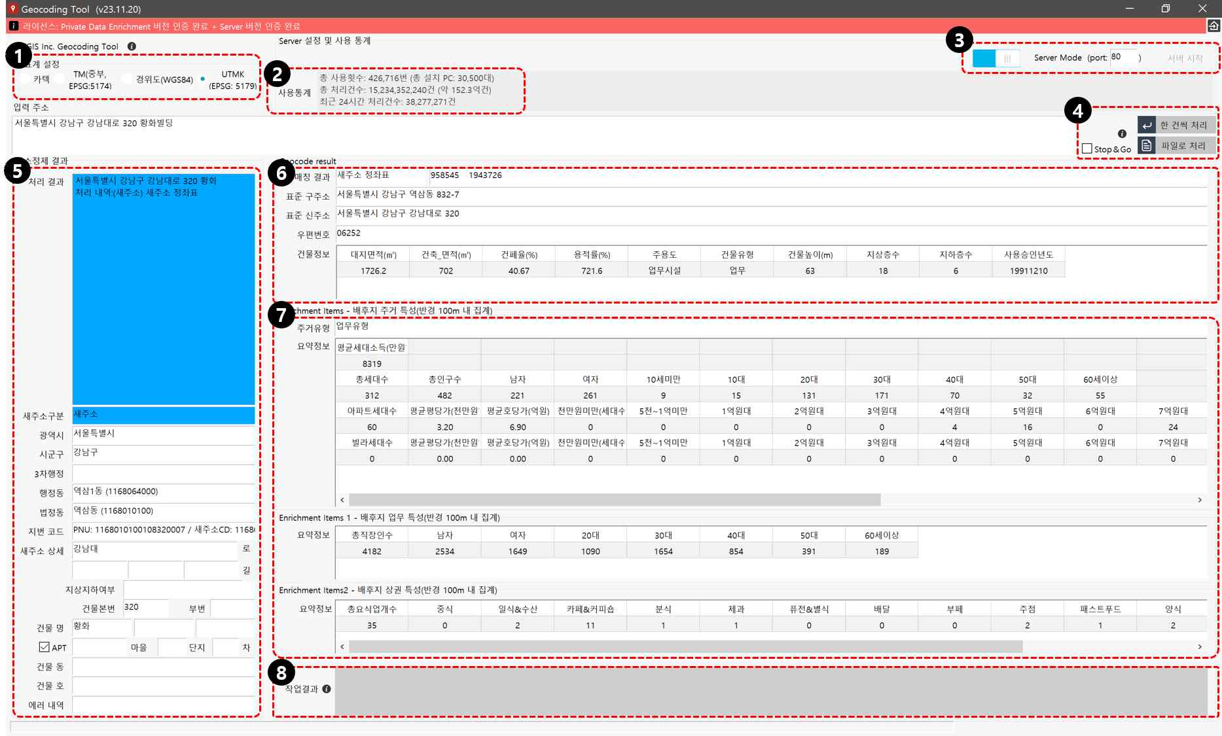Click the 건물본번 field showing 320
1222x736 pixels.
(x=145, y=608)
